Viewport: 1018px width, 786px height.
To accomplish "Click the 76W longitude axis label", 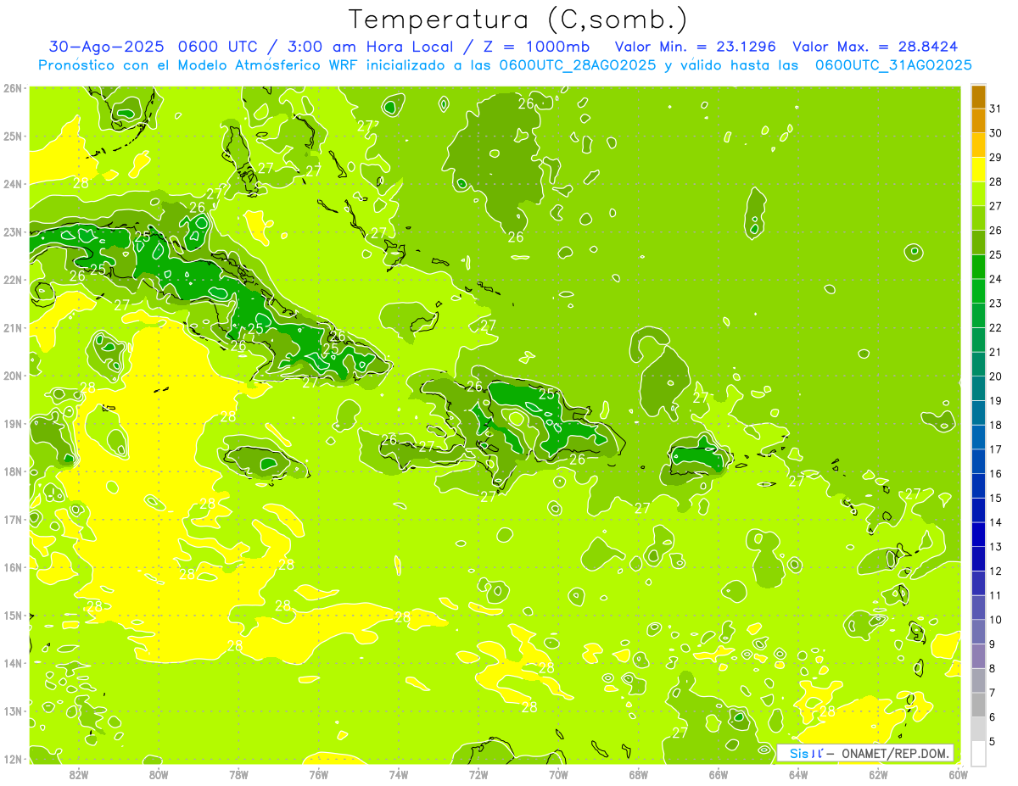I will (318, 774).
